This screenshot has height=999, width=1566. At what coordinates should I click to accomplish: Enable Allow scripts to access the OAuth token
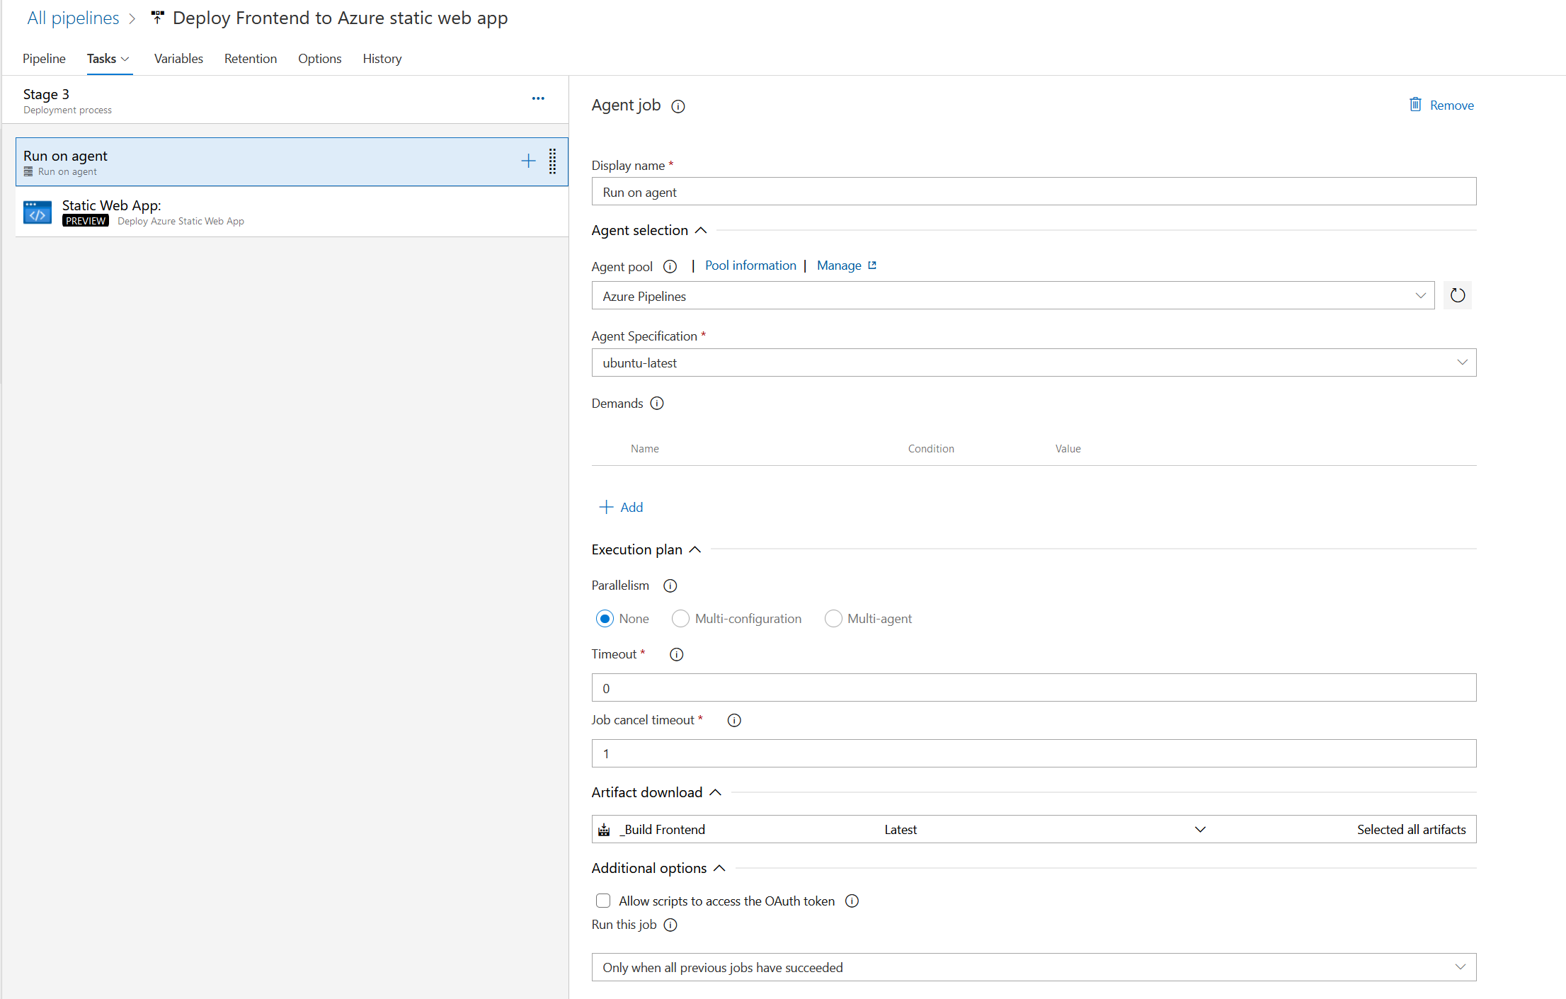tap(602, 901)
